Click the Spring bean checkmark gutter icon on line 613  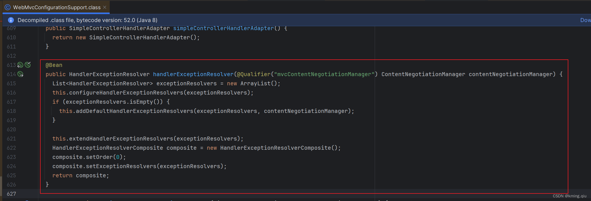click(x=28, y=65)
